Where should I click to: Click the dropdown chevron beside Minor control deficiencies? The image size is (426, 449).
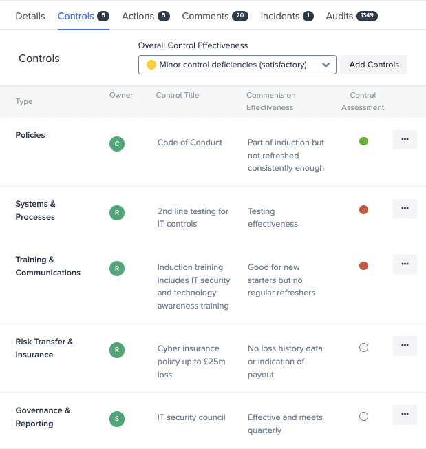coord(326,65)
